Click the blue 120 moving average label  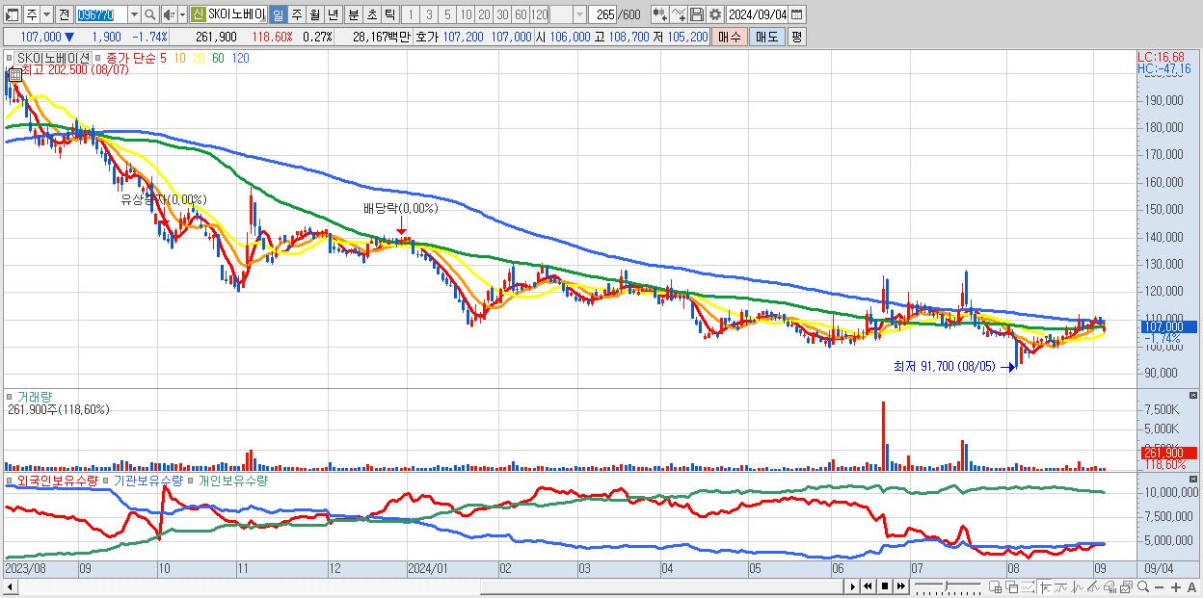(240, 58)
